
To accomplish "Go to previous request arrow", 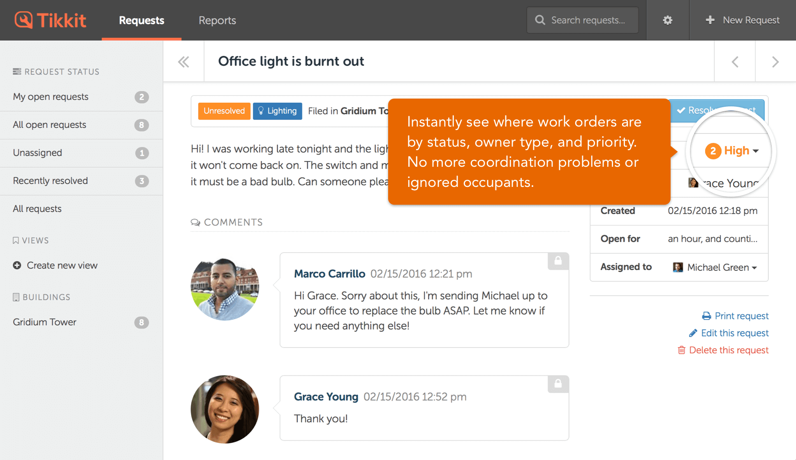I will [x=735, y=62].
